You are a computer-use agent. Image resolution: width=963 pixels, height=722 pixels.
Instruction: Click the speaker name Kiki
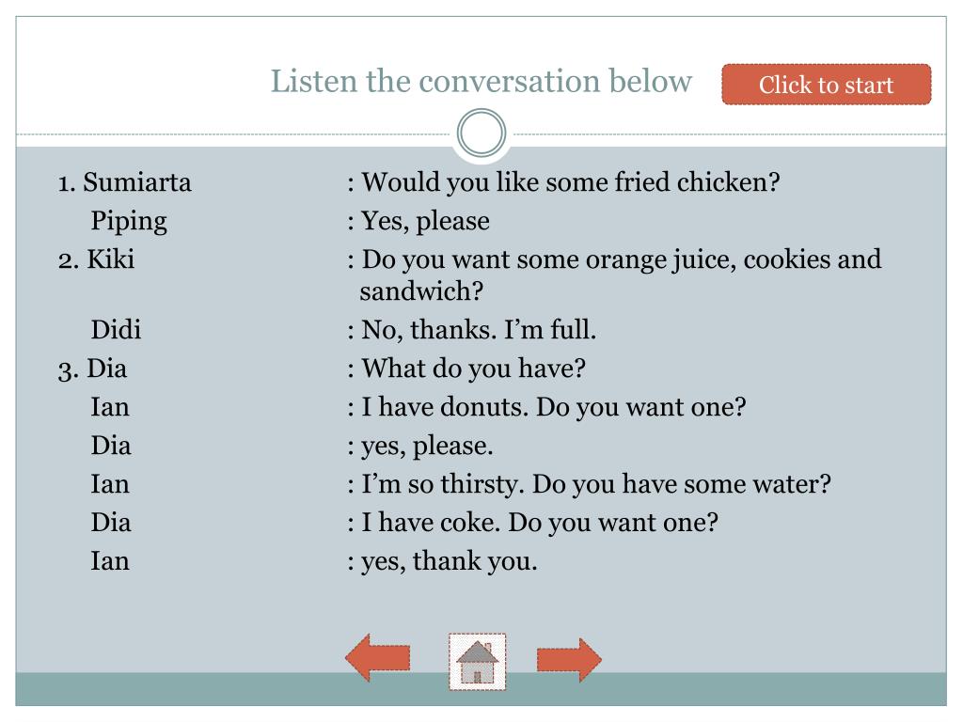pyautogui.click(x=111, y=259)
